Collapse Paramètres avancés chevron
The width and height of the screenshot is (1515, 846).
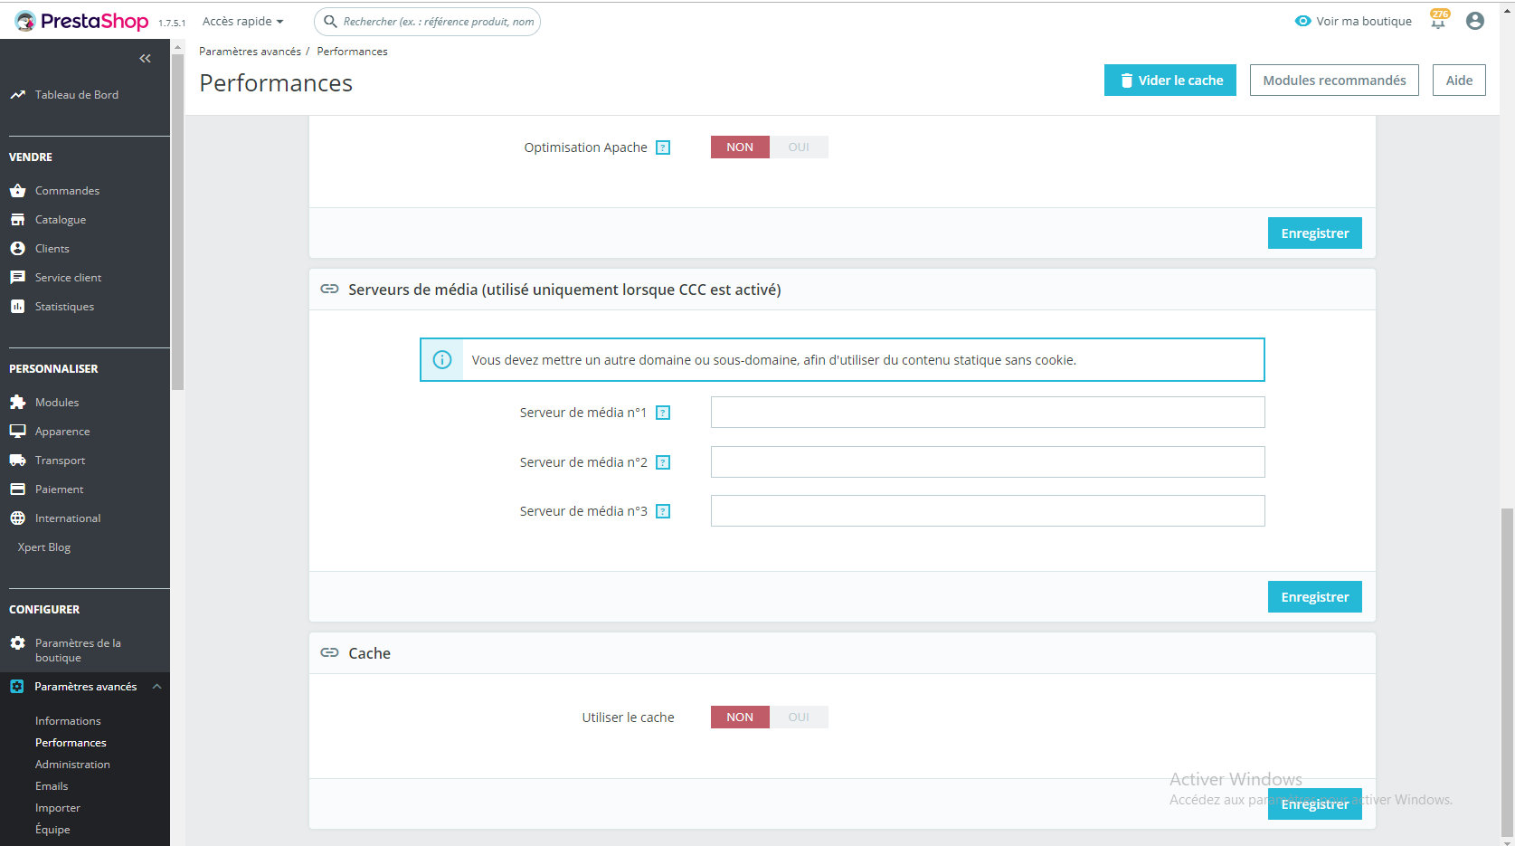157,686
